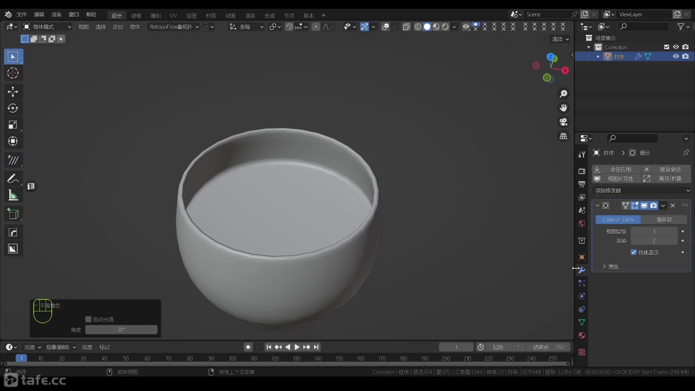The image size is (695, 391).
Task: Toggle X-ray display
Action: tap(406, 27)
